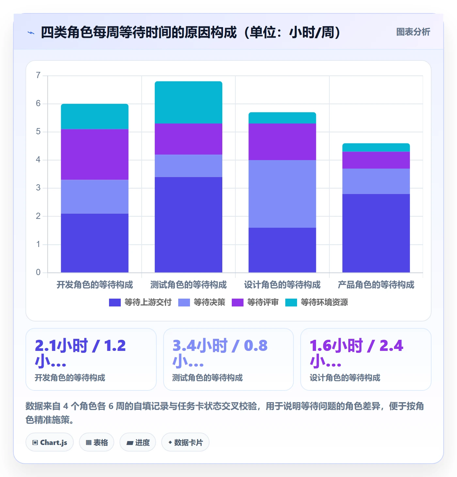Click the 数据卡片 chip's diamond icon
Screen dimensions: 457x477
point(170,442)
